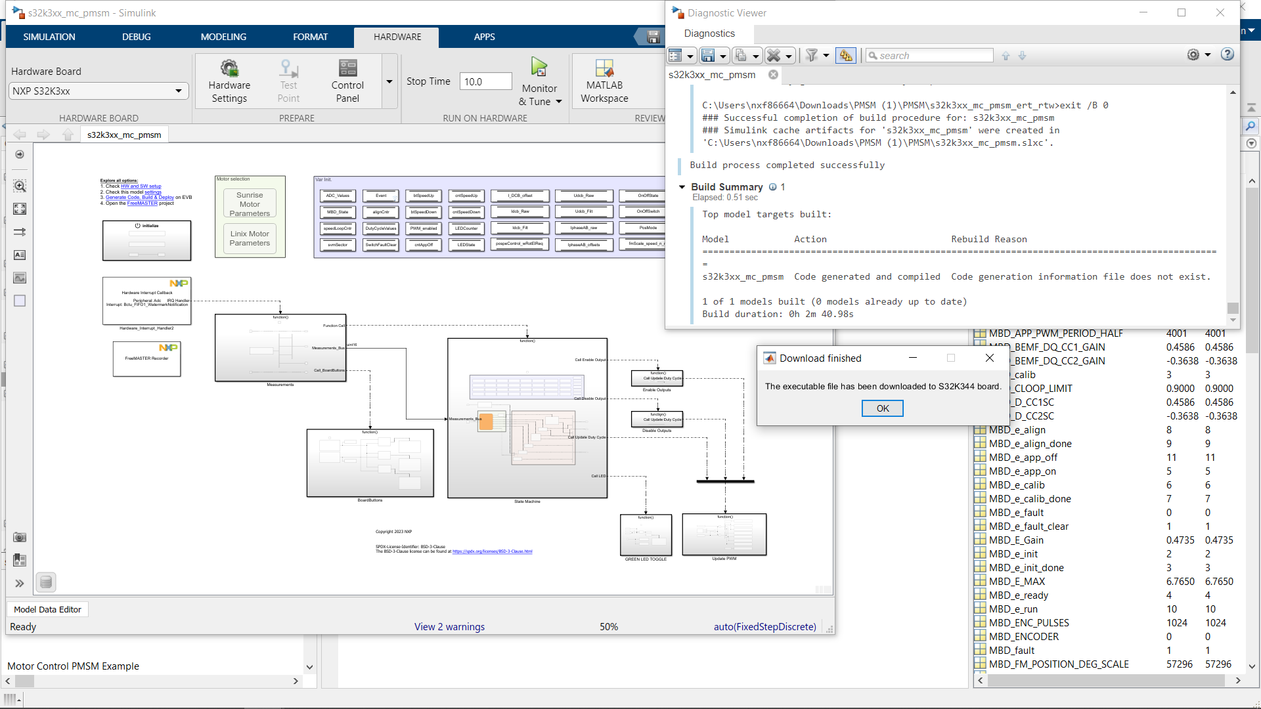Click the Monitor & Tune play icon
The width and height of the screenshot is (1261, 709).
coord(539,67)
